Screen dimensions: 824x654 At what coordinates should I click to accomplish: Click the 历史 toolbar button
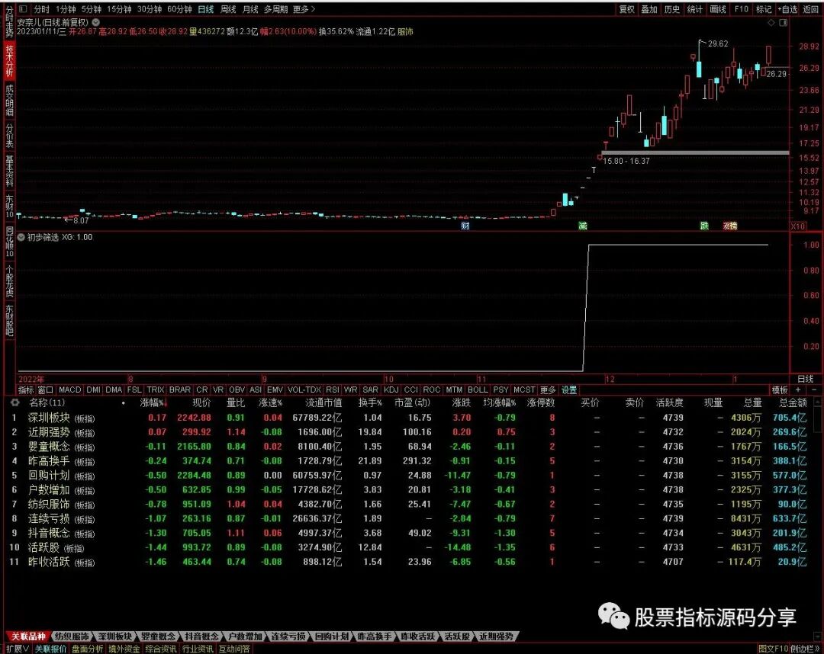pos(672,9)
